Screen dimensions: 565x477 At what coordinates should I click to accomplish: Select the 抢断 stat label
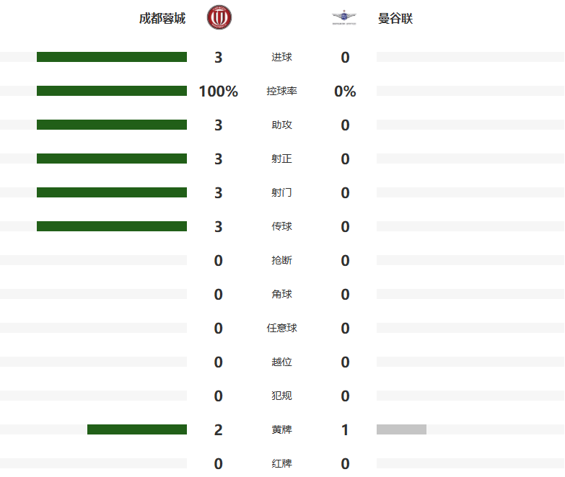point(282,260)
